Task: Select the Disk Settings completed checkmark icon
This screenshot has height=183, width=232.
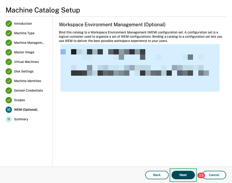Action: (9, 71)
